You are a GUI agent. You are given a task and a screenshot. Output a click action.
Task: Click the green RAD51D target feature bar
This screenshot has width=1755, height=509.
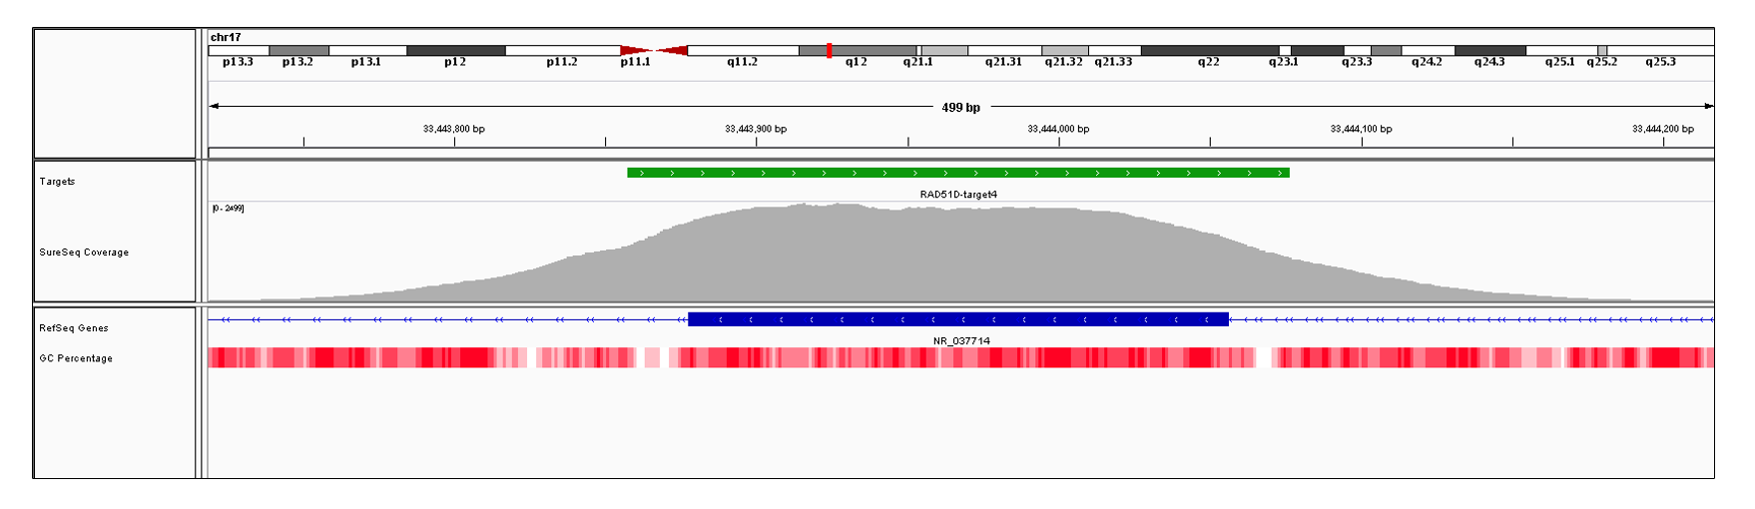click(x=958, y=173)
